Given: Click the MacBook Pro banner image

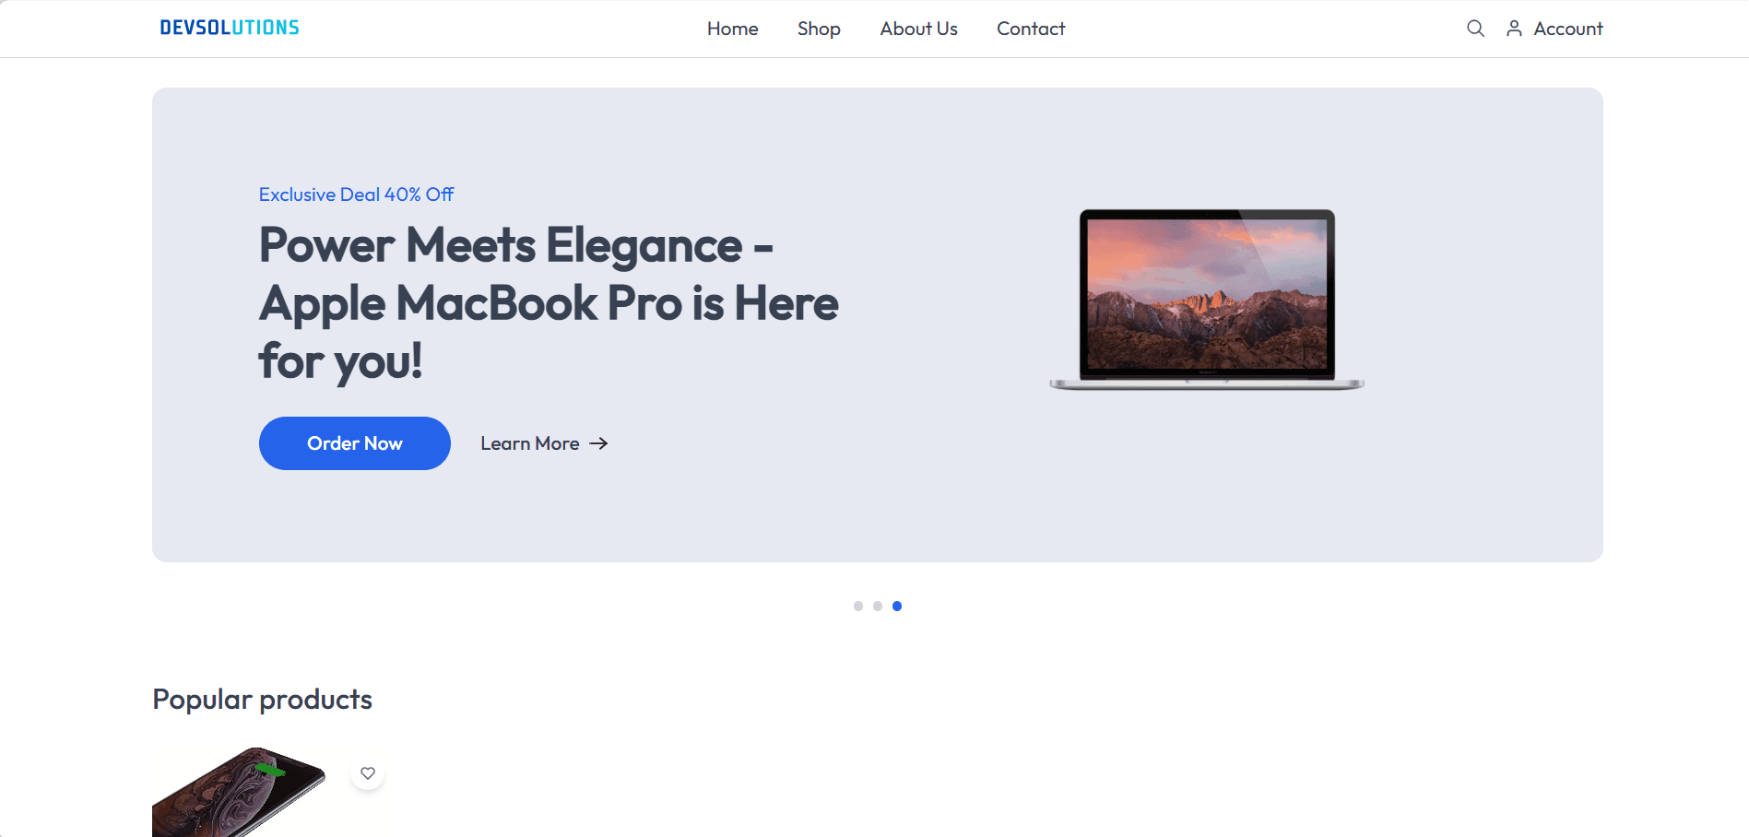Looking at the screenshot, I should tap(1207, 300).
